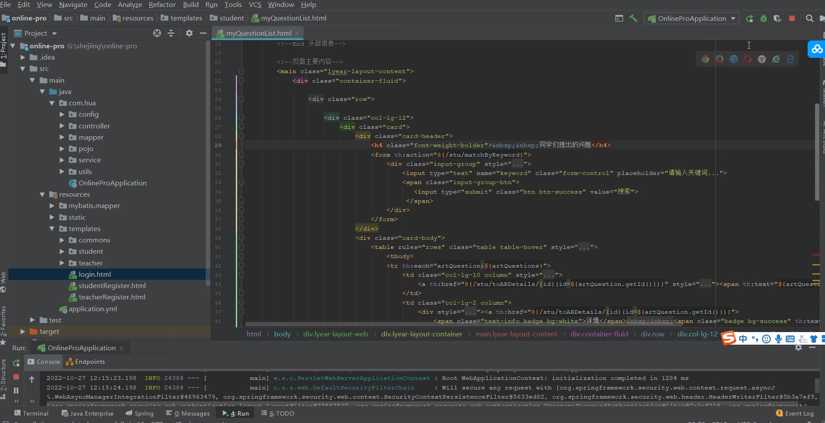The width and height of the screenshot is (825, 423).
Task: Open page in Chrome browser icon
Action: coord(705,59)
